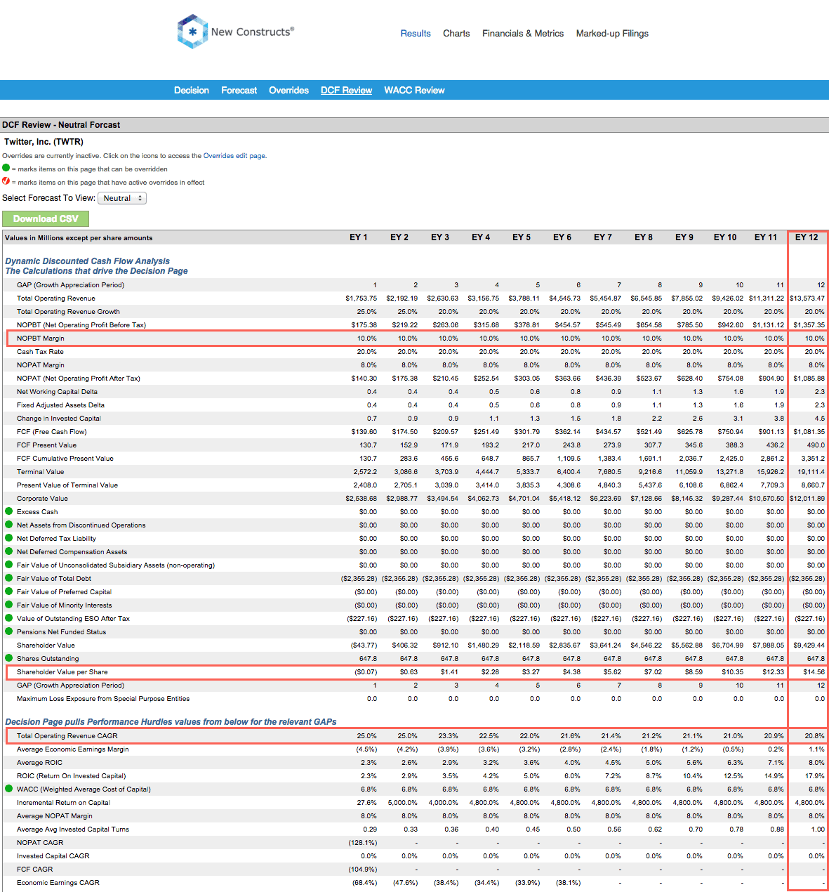Switch to the Forecast tab
The width and height of the screenshot is (829, 892).
239,90
